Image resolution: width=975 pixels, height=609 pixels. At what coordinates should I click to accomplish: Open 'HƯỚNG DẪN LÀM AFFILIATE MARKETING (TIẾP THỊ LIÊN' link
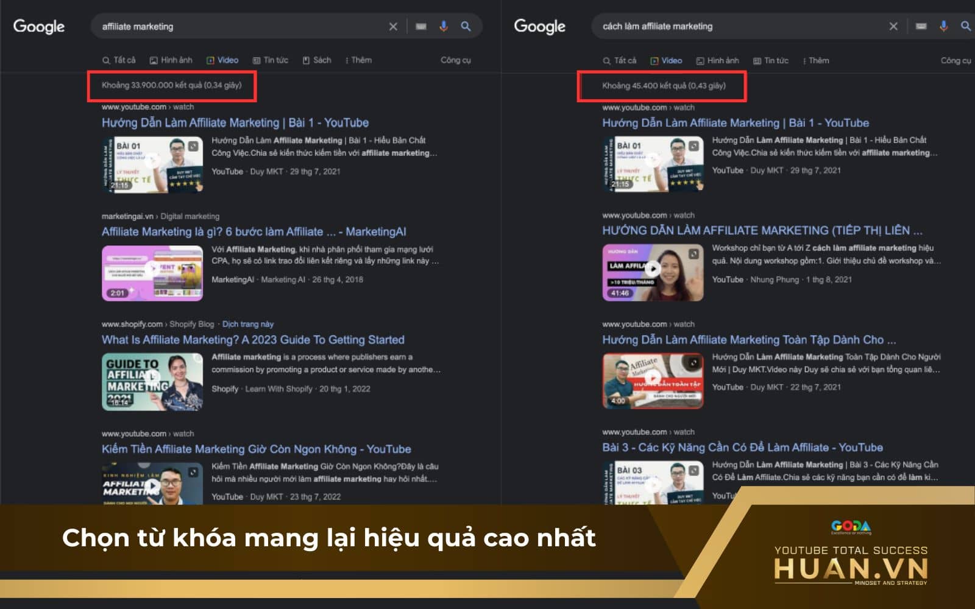[x=762, y=230]
